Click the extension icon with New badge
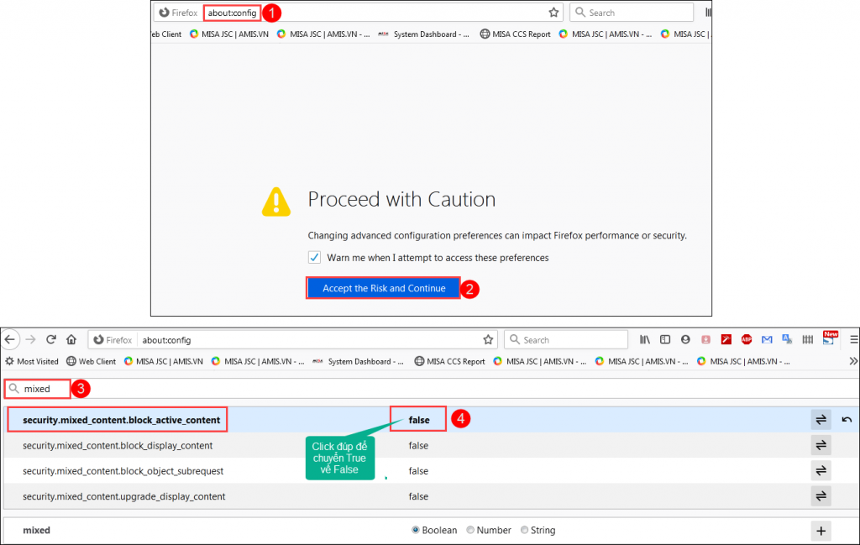The height and width of the screenshot is (545, 860). [x=829, y=338]
